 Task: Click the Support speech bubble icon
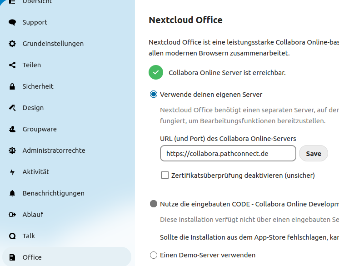[12, 22]
